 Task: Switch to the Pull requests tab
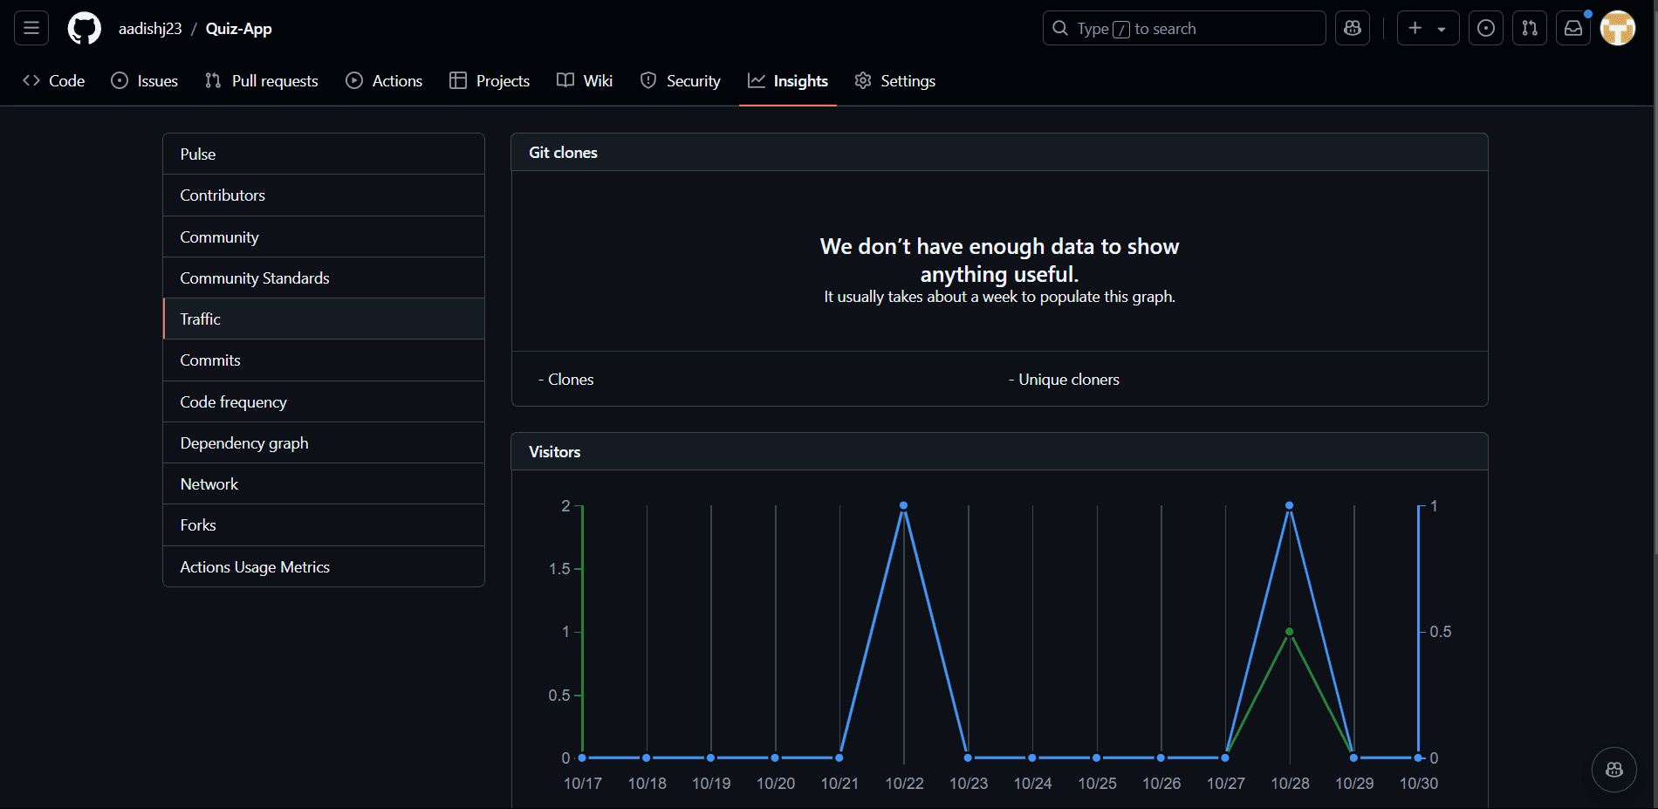tap(262, 80)
